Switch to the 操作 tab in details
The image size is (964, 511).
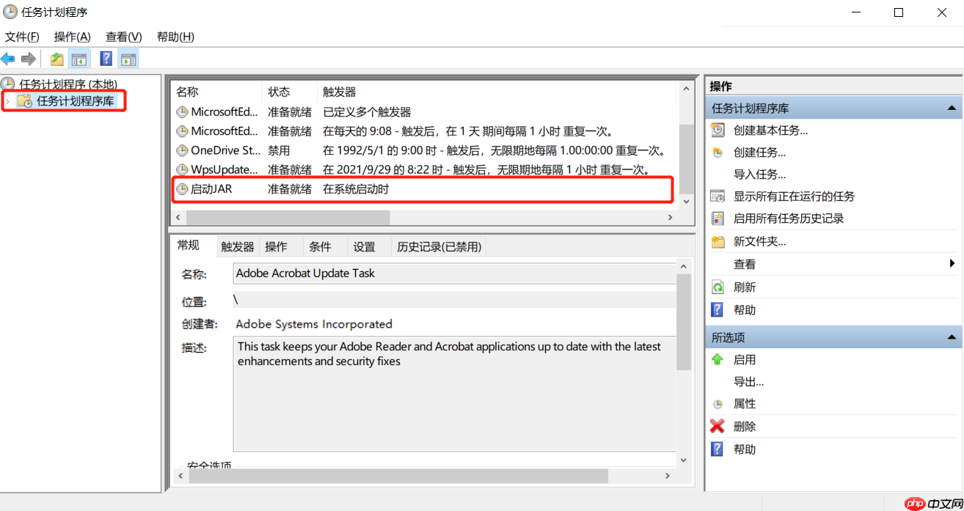pos(276,247)
